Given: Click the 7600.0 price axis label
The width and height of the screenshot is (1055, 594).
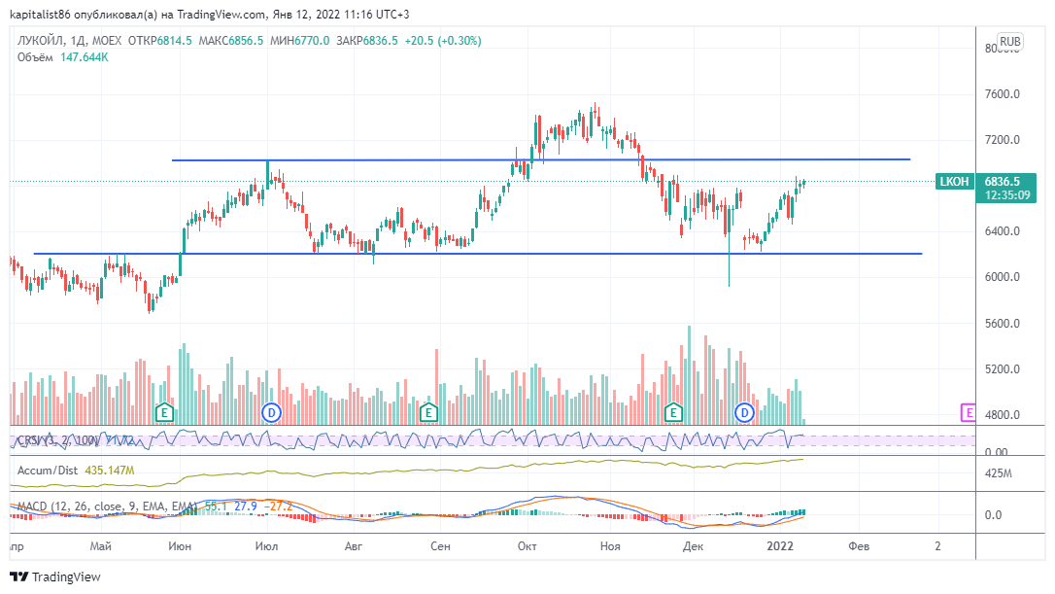Looking at the screenshot, I should (1002, 93).
